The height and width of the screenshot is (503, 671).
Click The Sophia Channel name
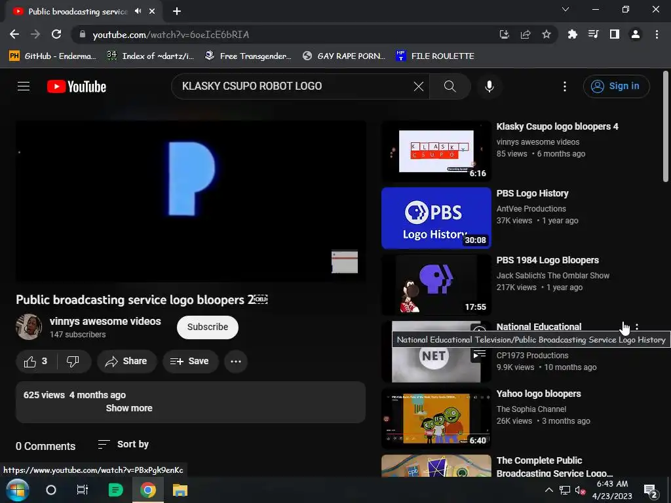531,409
